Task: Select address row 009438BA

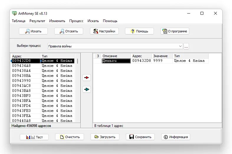Action: pyautogui.click(x=43, y=76)
